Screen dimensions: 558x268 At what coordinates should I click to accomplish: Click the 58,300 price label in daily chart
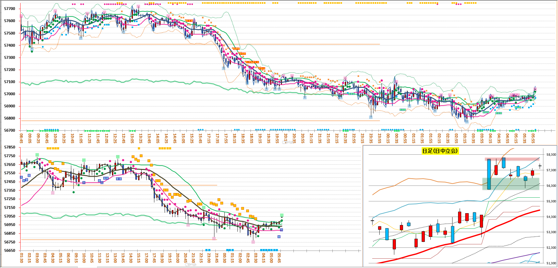(551, 155)
